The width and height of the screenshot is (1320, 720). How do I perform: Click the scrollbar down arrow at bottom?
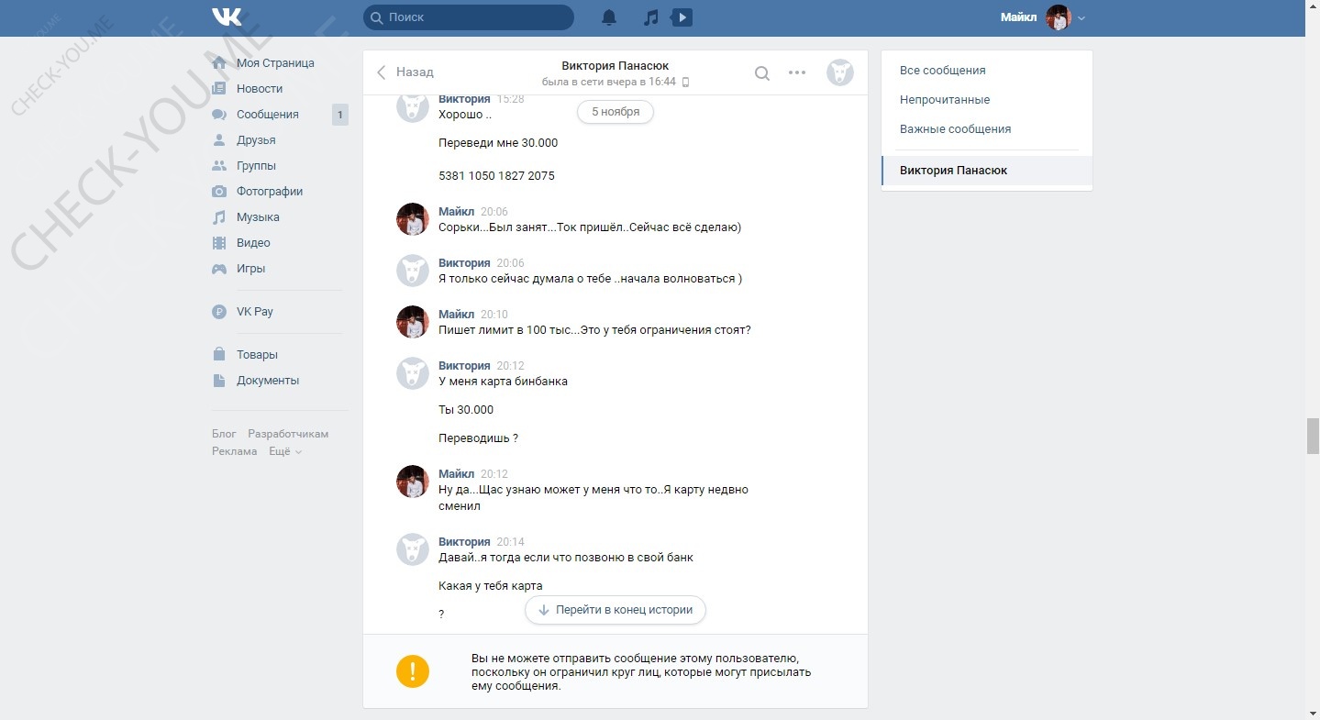pyautogui.click(x=1313, y=713)
